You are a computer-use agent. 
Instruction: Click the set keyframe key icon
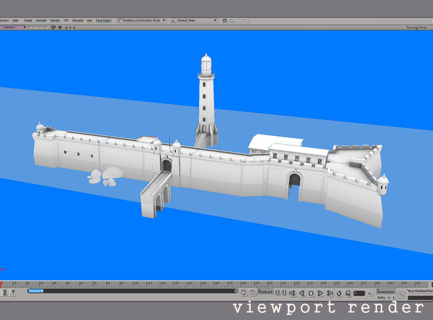point(401,294)
